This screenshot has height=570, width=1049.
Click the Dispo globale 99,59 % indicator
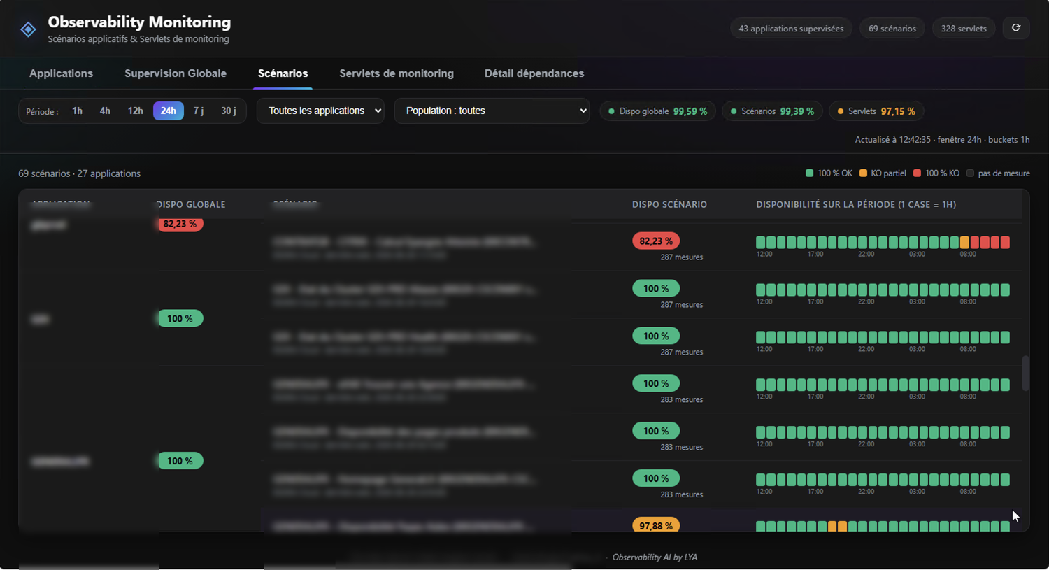coord(657,111)
